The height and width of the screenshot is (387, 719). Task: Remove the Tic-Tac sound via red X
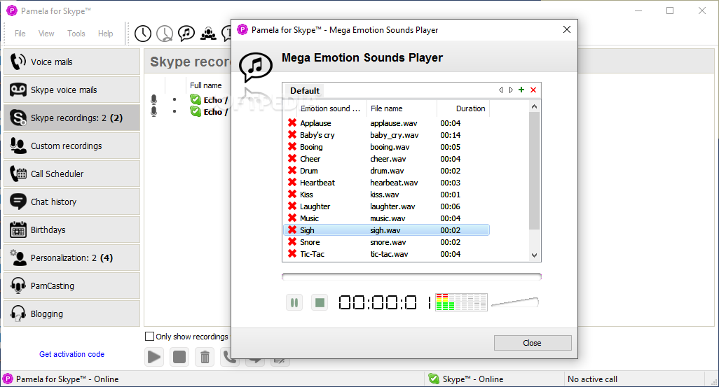292,254
